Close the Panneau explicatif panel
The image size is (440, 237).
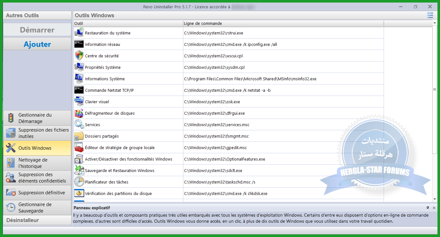click(434, 208)
